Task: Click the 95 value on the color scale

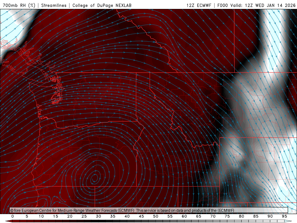Action: 284,216
